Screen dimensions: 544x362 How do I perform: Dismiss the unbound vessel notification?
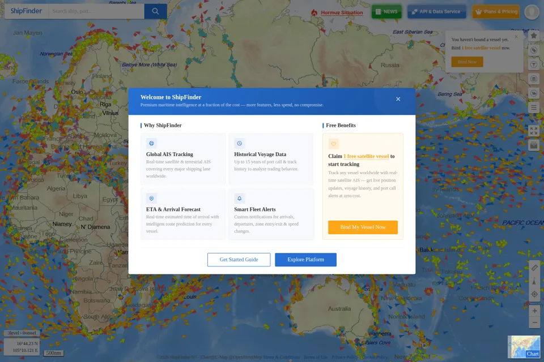[516, 36]
